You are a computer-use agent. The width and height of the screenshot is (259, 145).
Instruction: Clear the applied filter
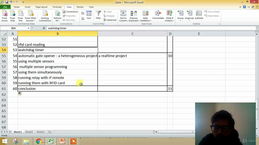(108, 12)
